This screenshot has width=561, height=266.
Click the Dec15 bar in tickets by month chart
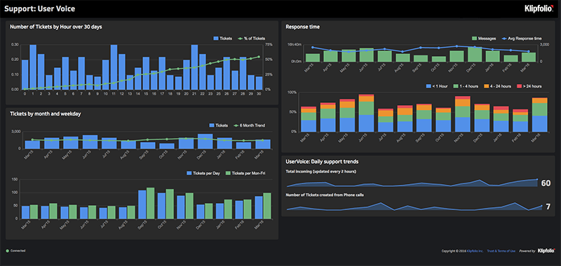[x=205, y=141]
